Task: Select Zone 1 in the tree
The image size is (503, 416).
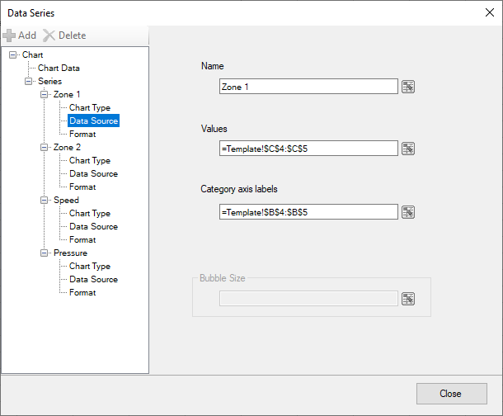Action: click(x=67, y=94)
